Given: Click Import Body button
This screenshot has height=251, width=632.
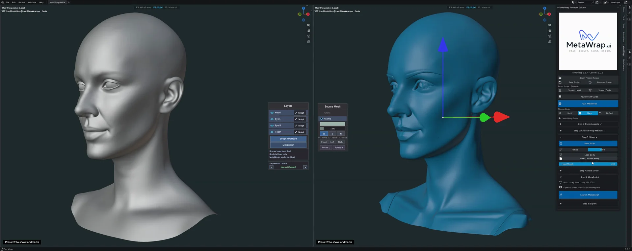Looking at the screenshot, I should point(603,90).
